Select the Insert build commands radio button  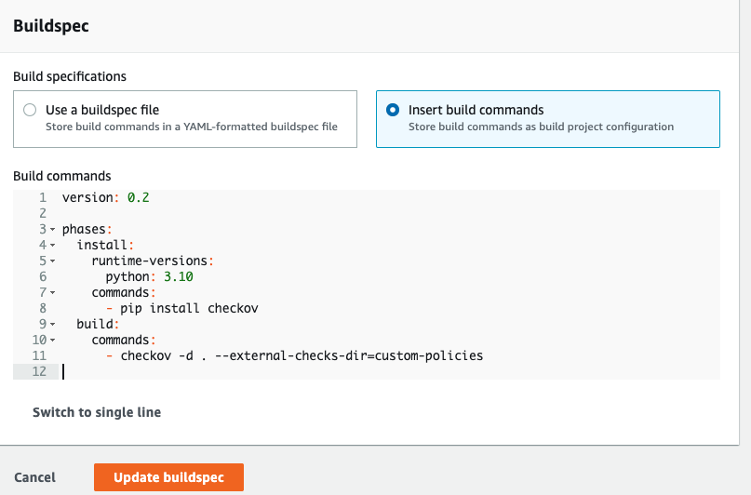coord(393,110)
